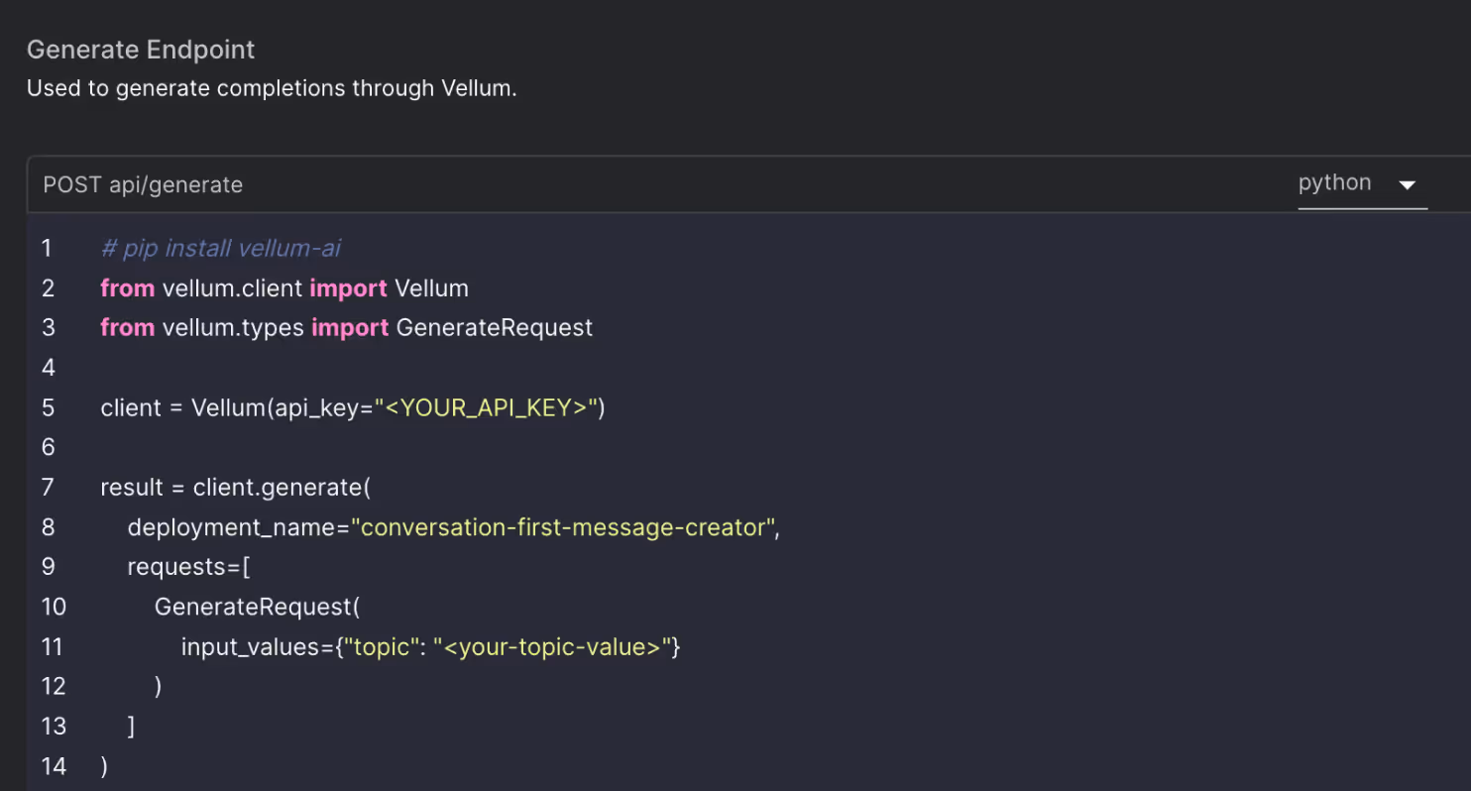The width and height of the screenshot is (1471, 791).
Task: Click the '# pip install vellum-ai' comment line
Action: [221, 248]
